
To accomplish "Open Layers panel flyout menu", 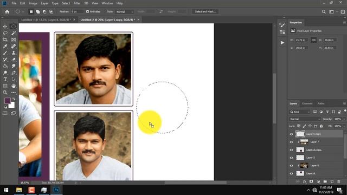I will (x=344, y=103).
